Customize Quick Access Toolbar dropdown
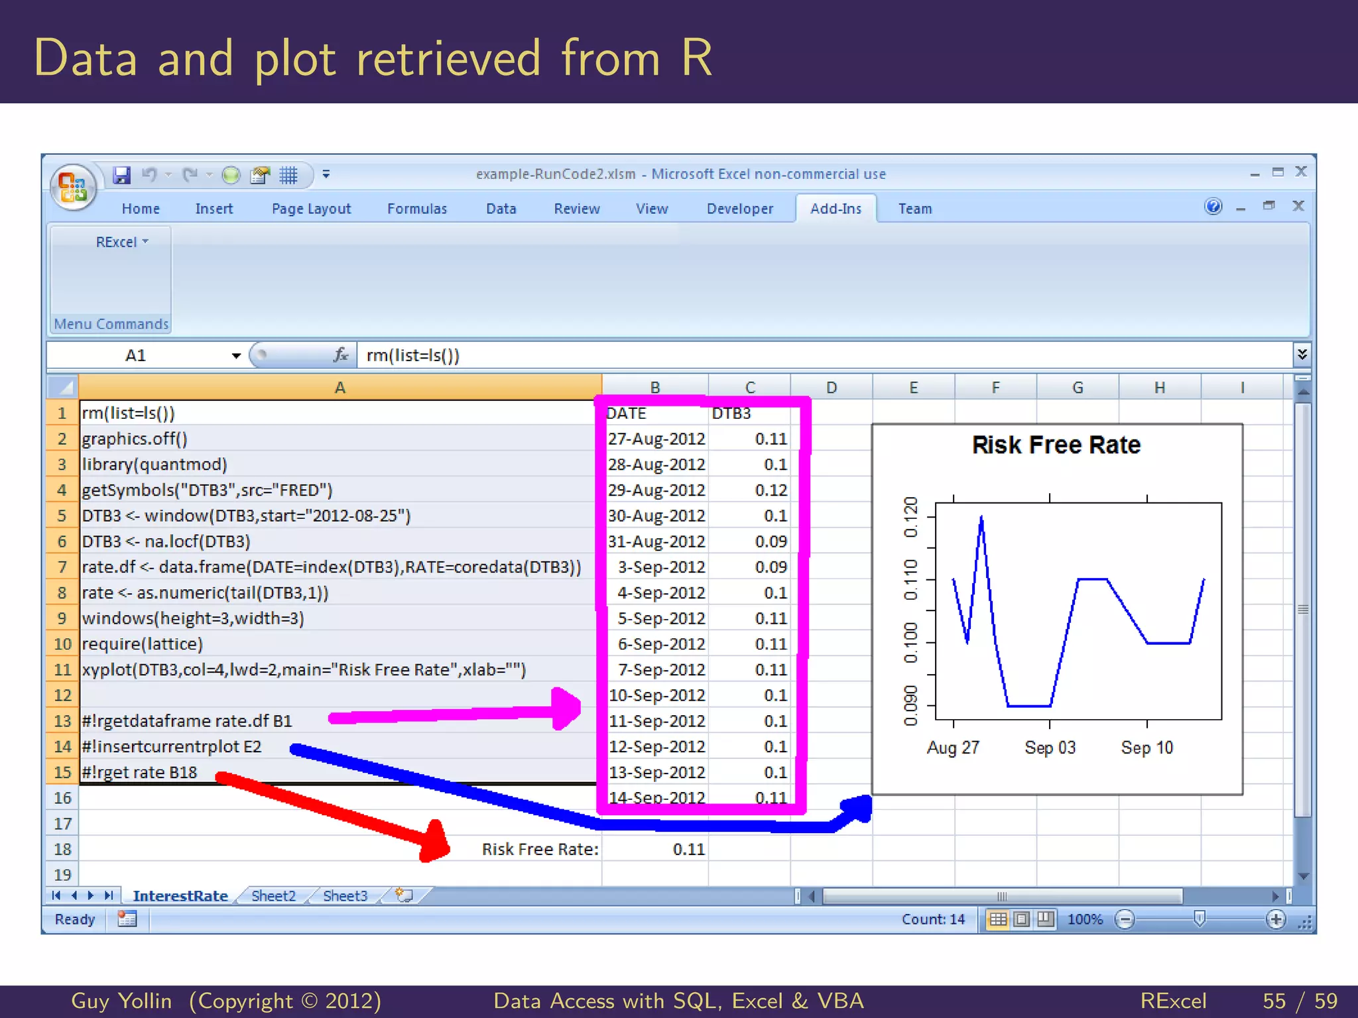This screenshot has height=1018, width=1358. (x=326, y=175)
